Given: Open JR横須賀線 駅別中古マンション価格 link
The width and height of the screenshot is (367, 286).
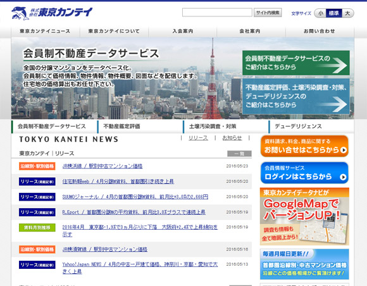Looking at the screenshot, I should point(105,249).
